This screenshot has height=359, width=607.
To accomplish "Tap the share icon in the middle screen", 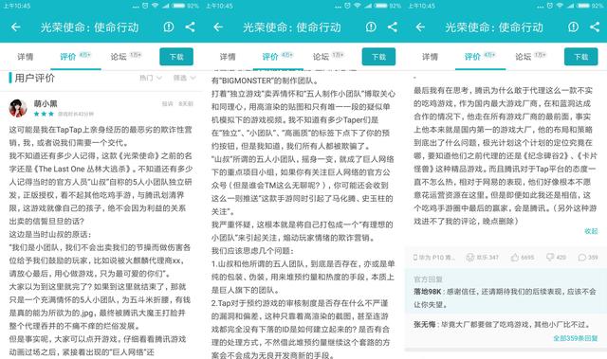I will (x=393, y=27).
